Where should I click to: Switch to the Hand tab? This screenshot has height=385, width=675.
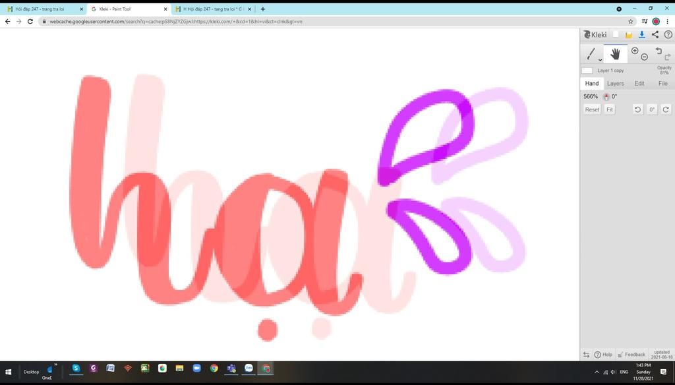pyautogui.click(x=591, y=84)
